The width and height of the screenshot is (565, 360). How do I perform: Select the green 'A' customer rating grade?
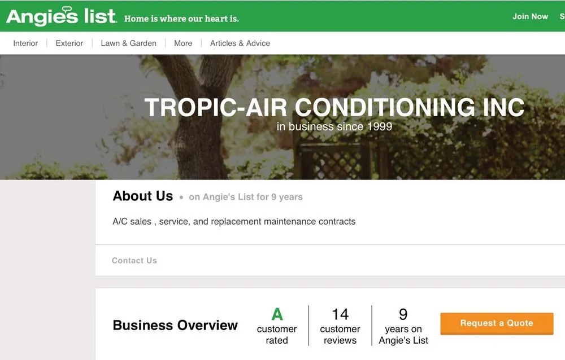277,314
